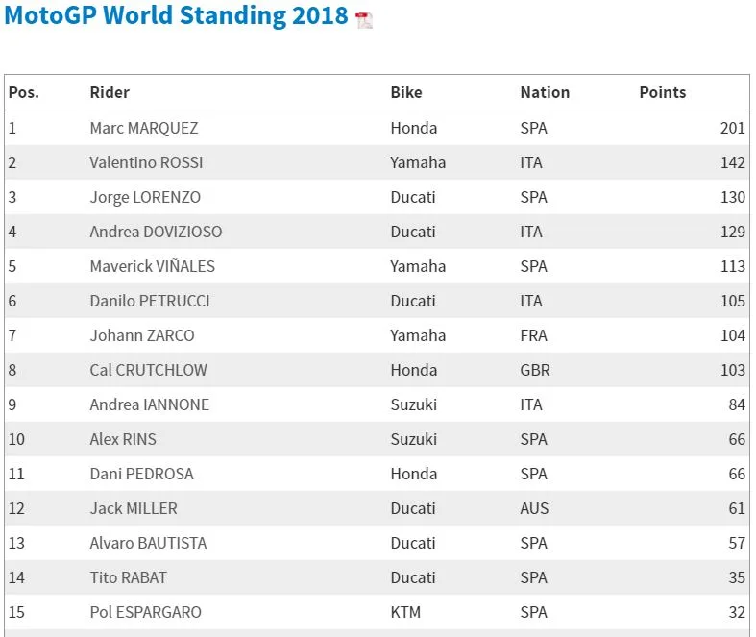Click the Rider column header
756x637 pixels.
point(110,92)
